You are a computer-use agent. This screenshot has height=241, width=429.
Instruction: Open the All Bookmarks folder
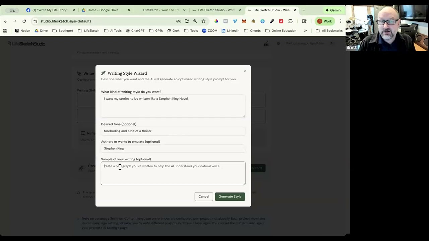pyautogui.click(x=329, y=30)
